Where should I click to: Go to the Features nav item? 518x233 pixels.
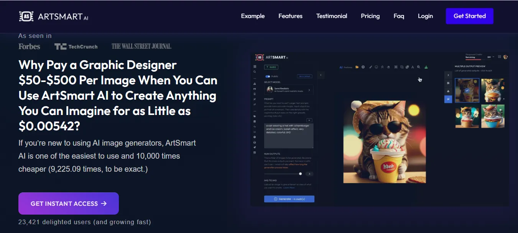(x=290, y=16)
